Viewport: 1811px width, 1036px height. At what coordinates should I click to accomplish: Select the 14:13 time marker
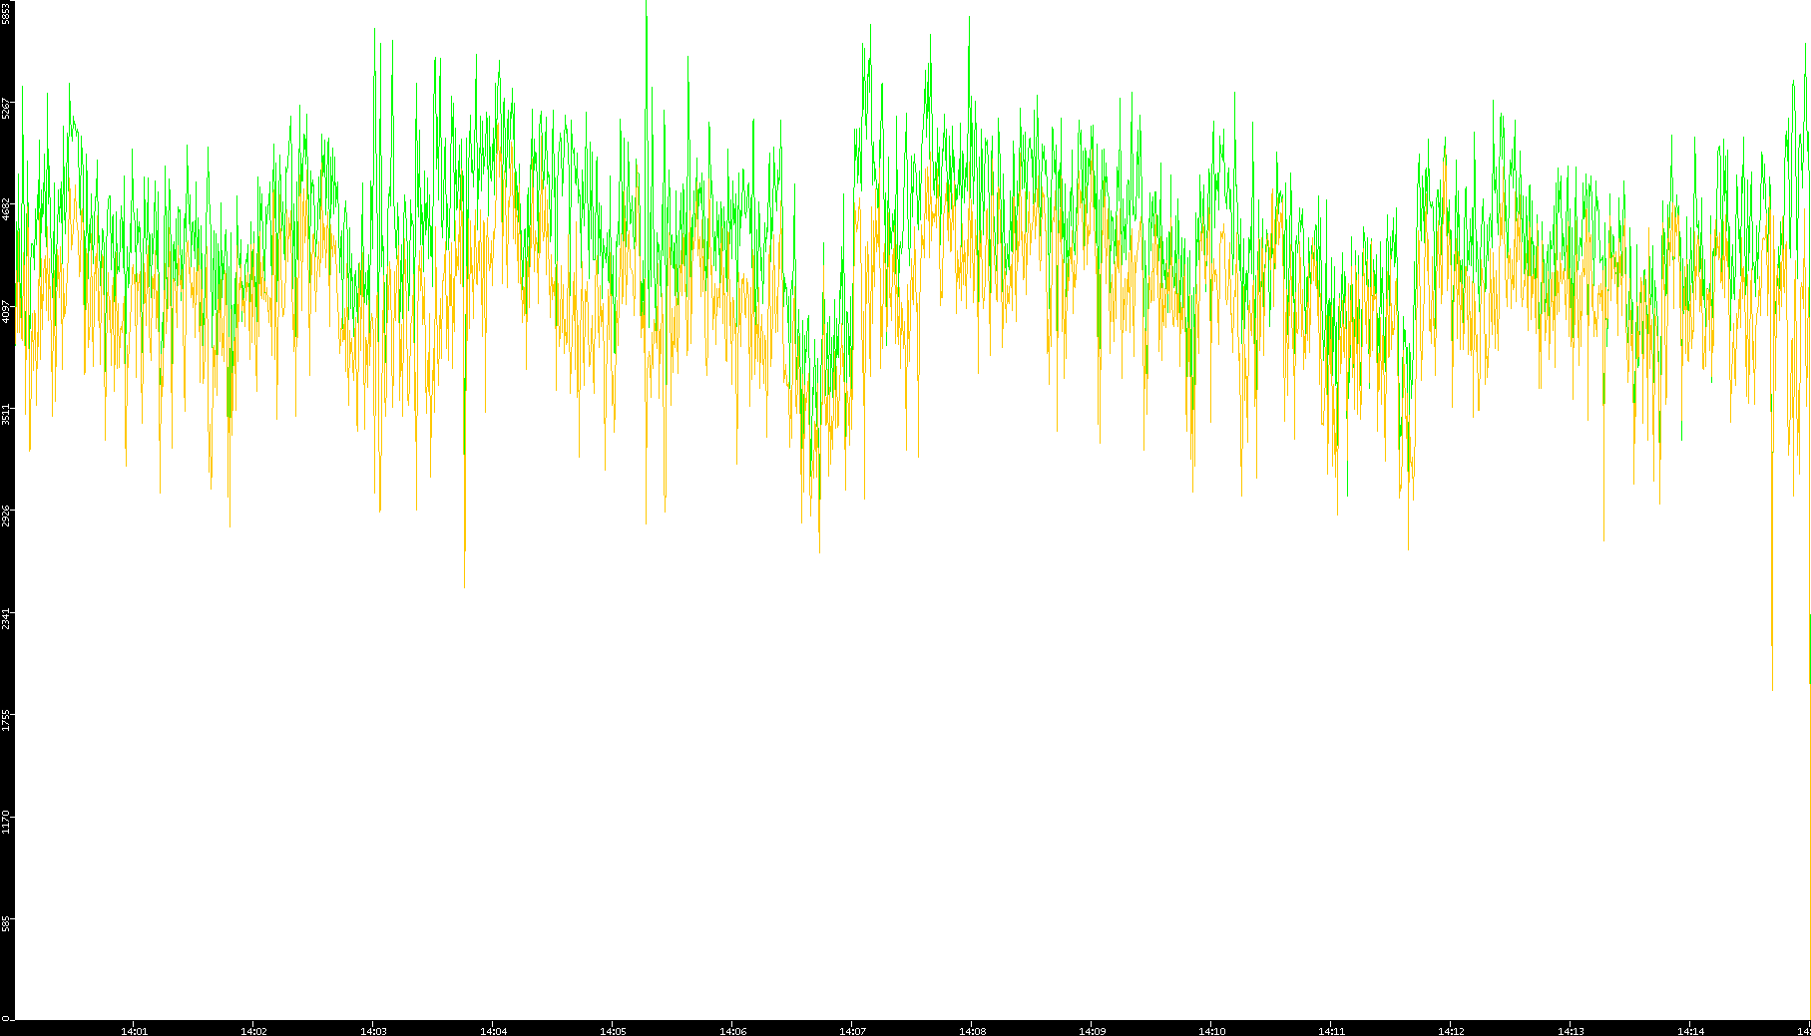[1571, 1030]
